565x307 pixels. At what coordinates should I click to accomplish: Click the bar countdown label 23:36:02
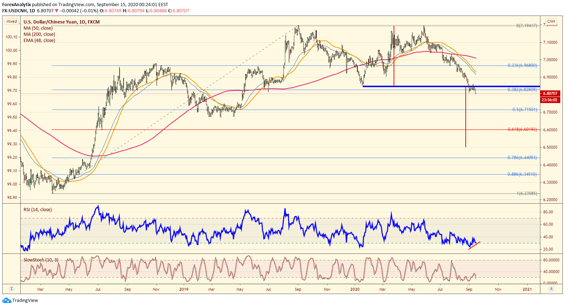click(x=551, y=100)
